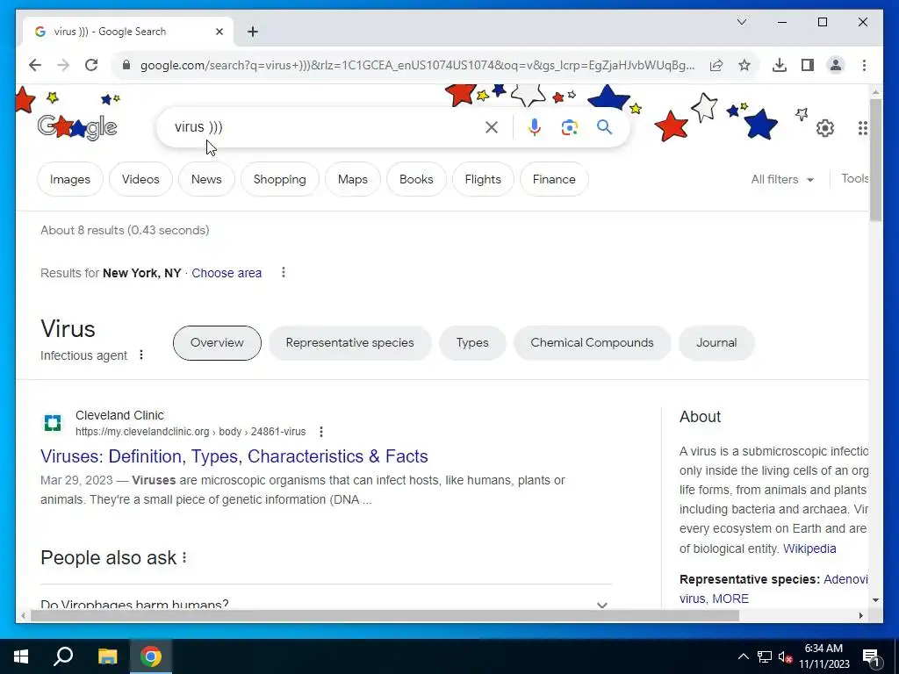Switch to the News filter
899x674 pixels.
[206, 179]
